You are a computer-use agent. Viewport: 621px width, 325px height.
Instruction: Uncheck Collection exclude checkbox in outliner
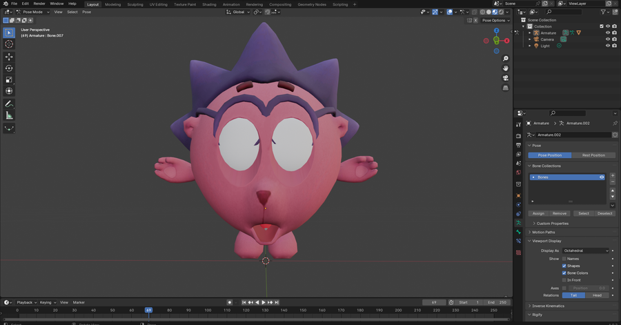point(601,26)
